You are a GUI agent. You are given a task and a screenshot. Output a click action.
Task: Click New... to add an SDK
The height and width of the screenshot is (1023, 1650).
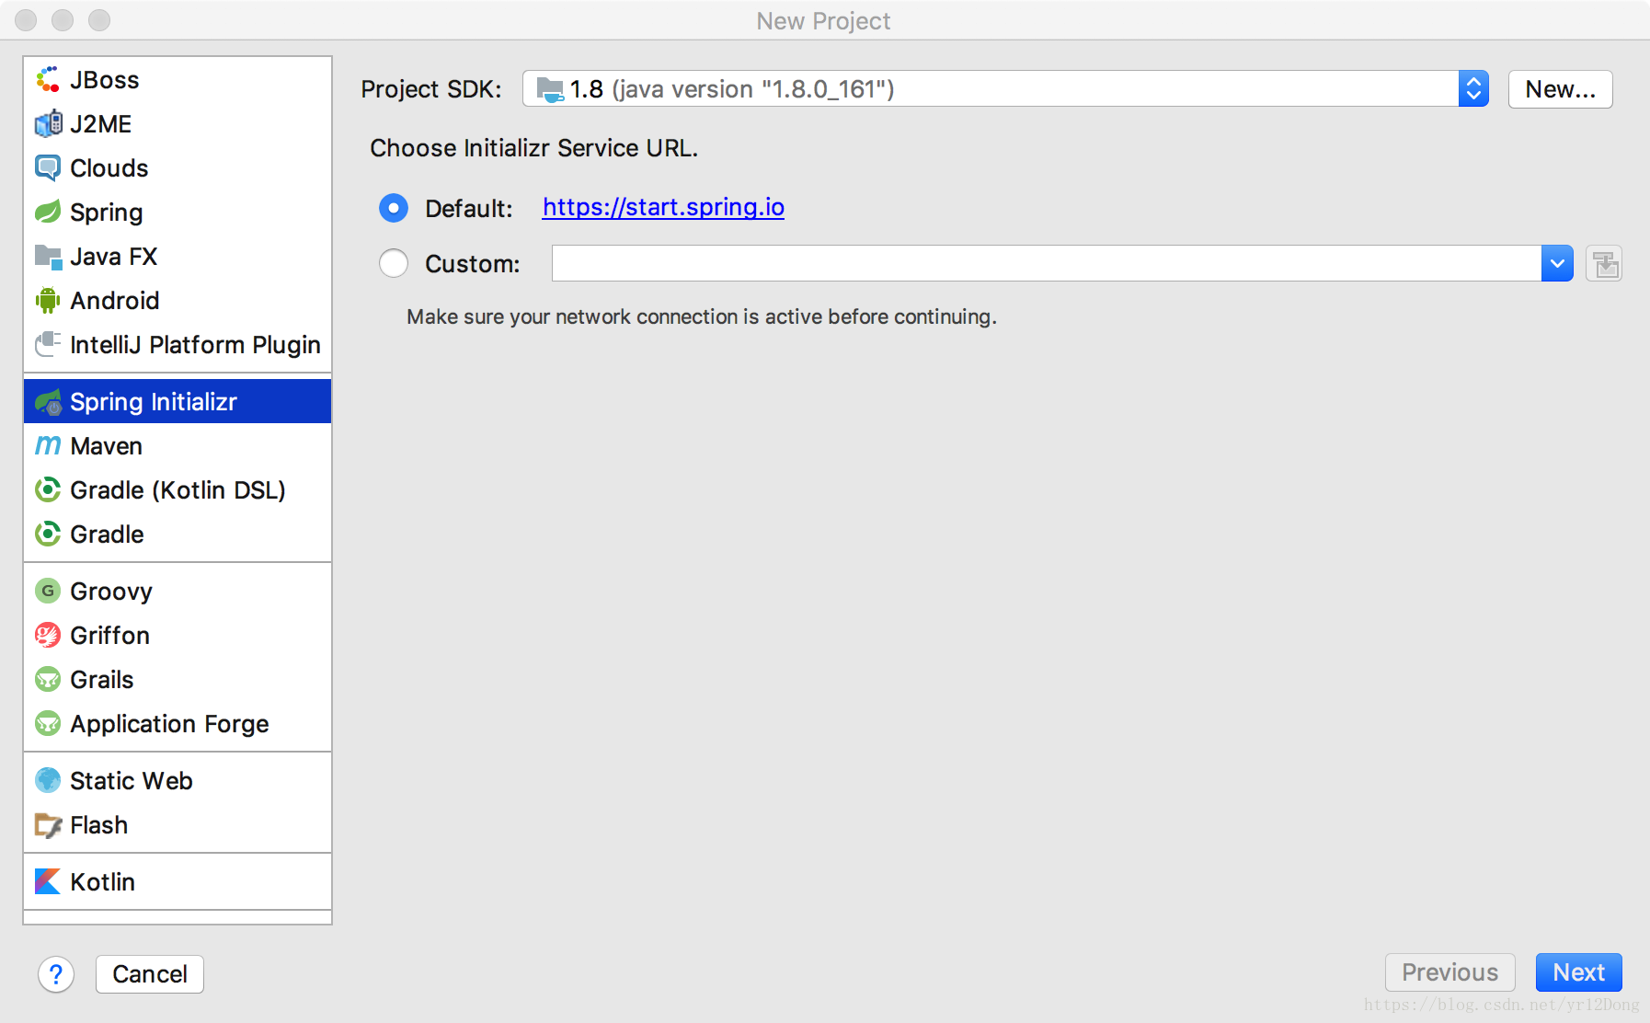tap(1560, 89)
